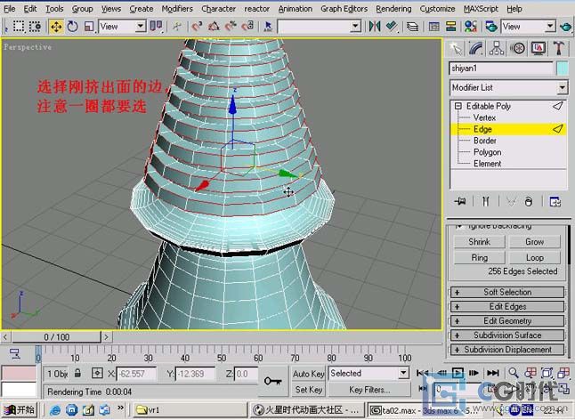This screenshot has height=420, width=575.
Task: Click the Grow selection button
Action: coord(535,242)
